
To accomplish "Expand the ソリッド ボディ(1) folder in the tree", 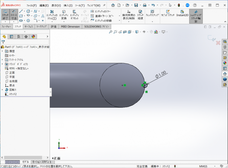I will 2,64.
